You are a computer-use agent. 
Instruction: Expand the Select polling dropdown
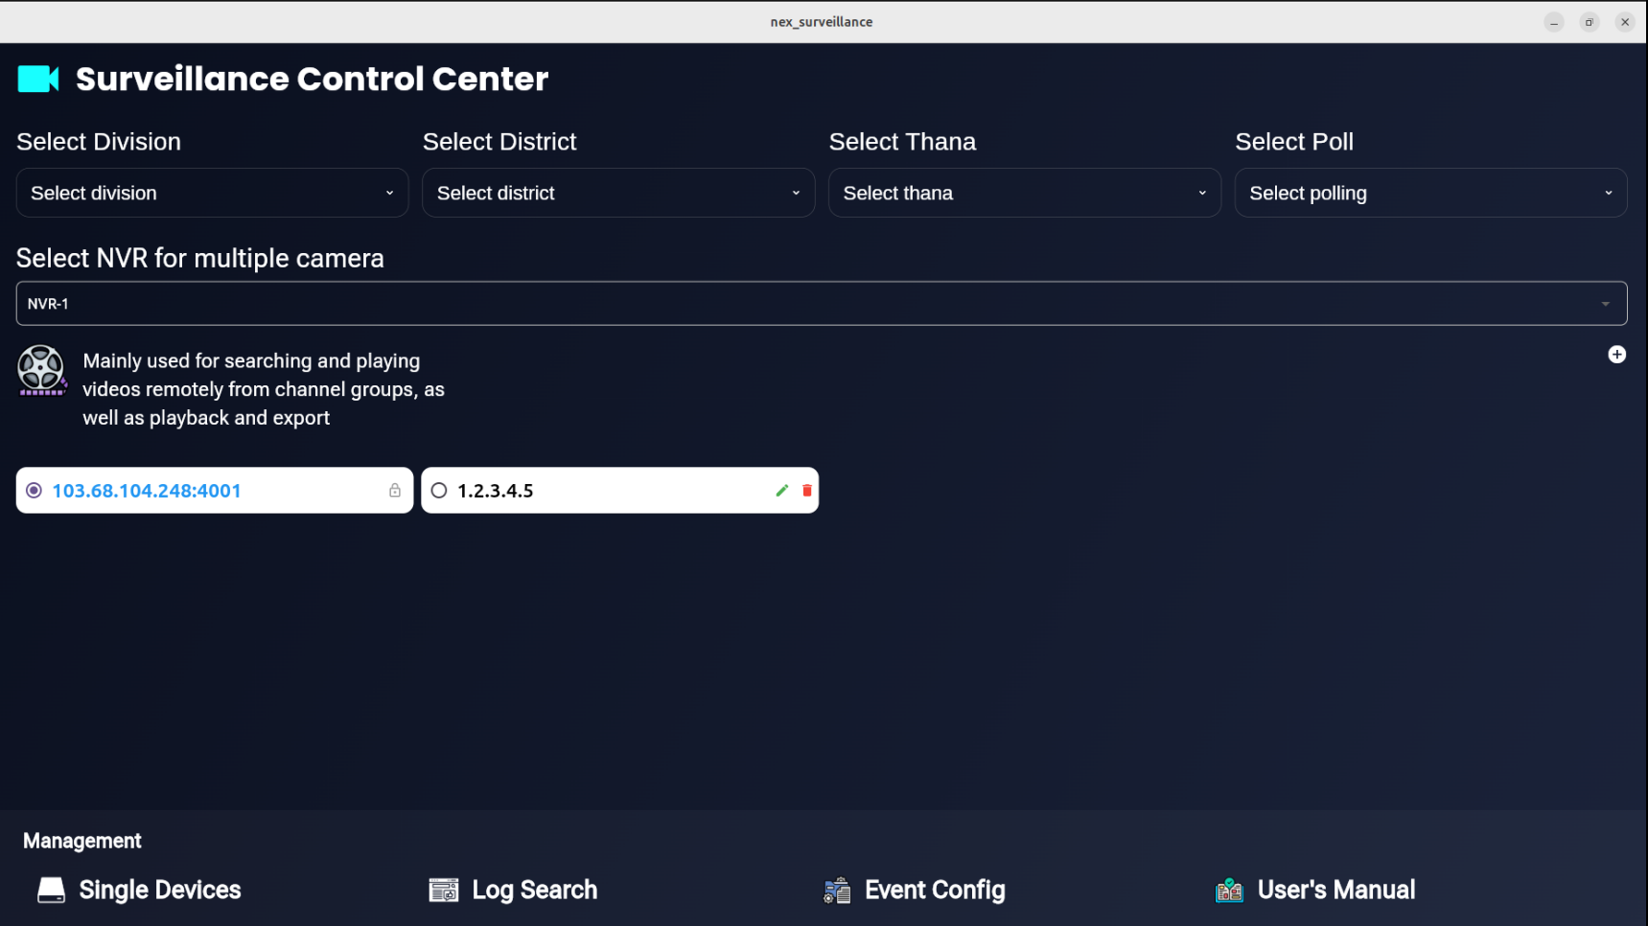pyautogui.click(x=1430, y=194)
